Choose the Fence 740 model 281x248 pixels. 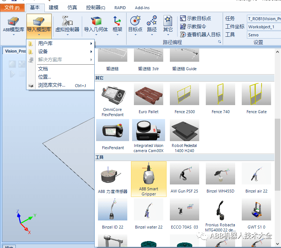click(220, 99)
